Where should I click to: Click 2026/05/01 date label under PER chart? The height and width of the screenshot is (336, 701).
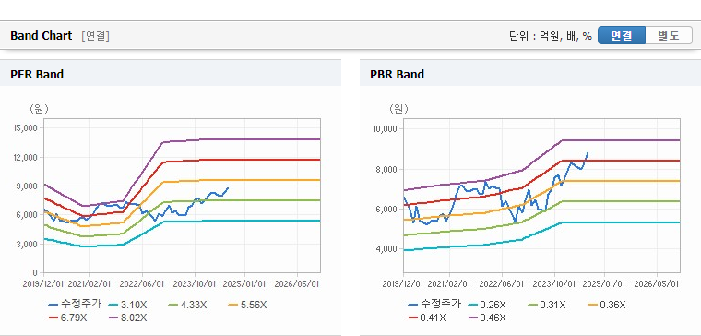point(297,284)
